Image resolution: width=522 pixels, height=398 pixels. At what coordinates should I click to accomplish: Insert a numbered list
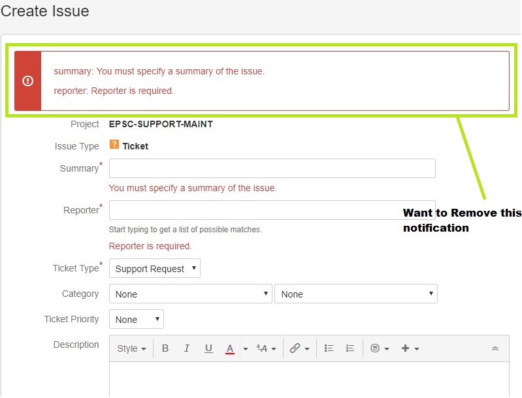350,348
